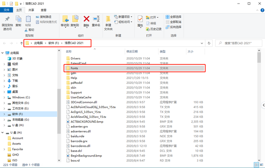Image resolution: width=265 pixels, height=168 pixels.
Task: Switch to the Home tab
Action: pos(19,10)
